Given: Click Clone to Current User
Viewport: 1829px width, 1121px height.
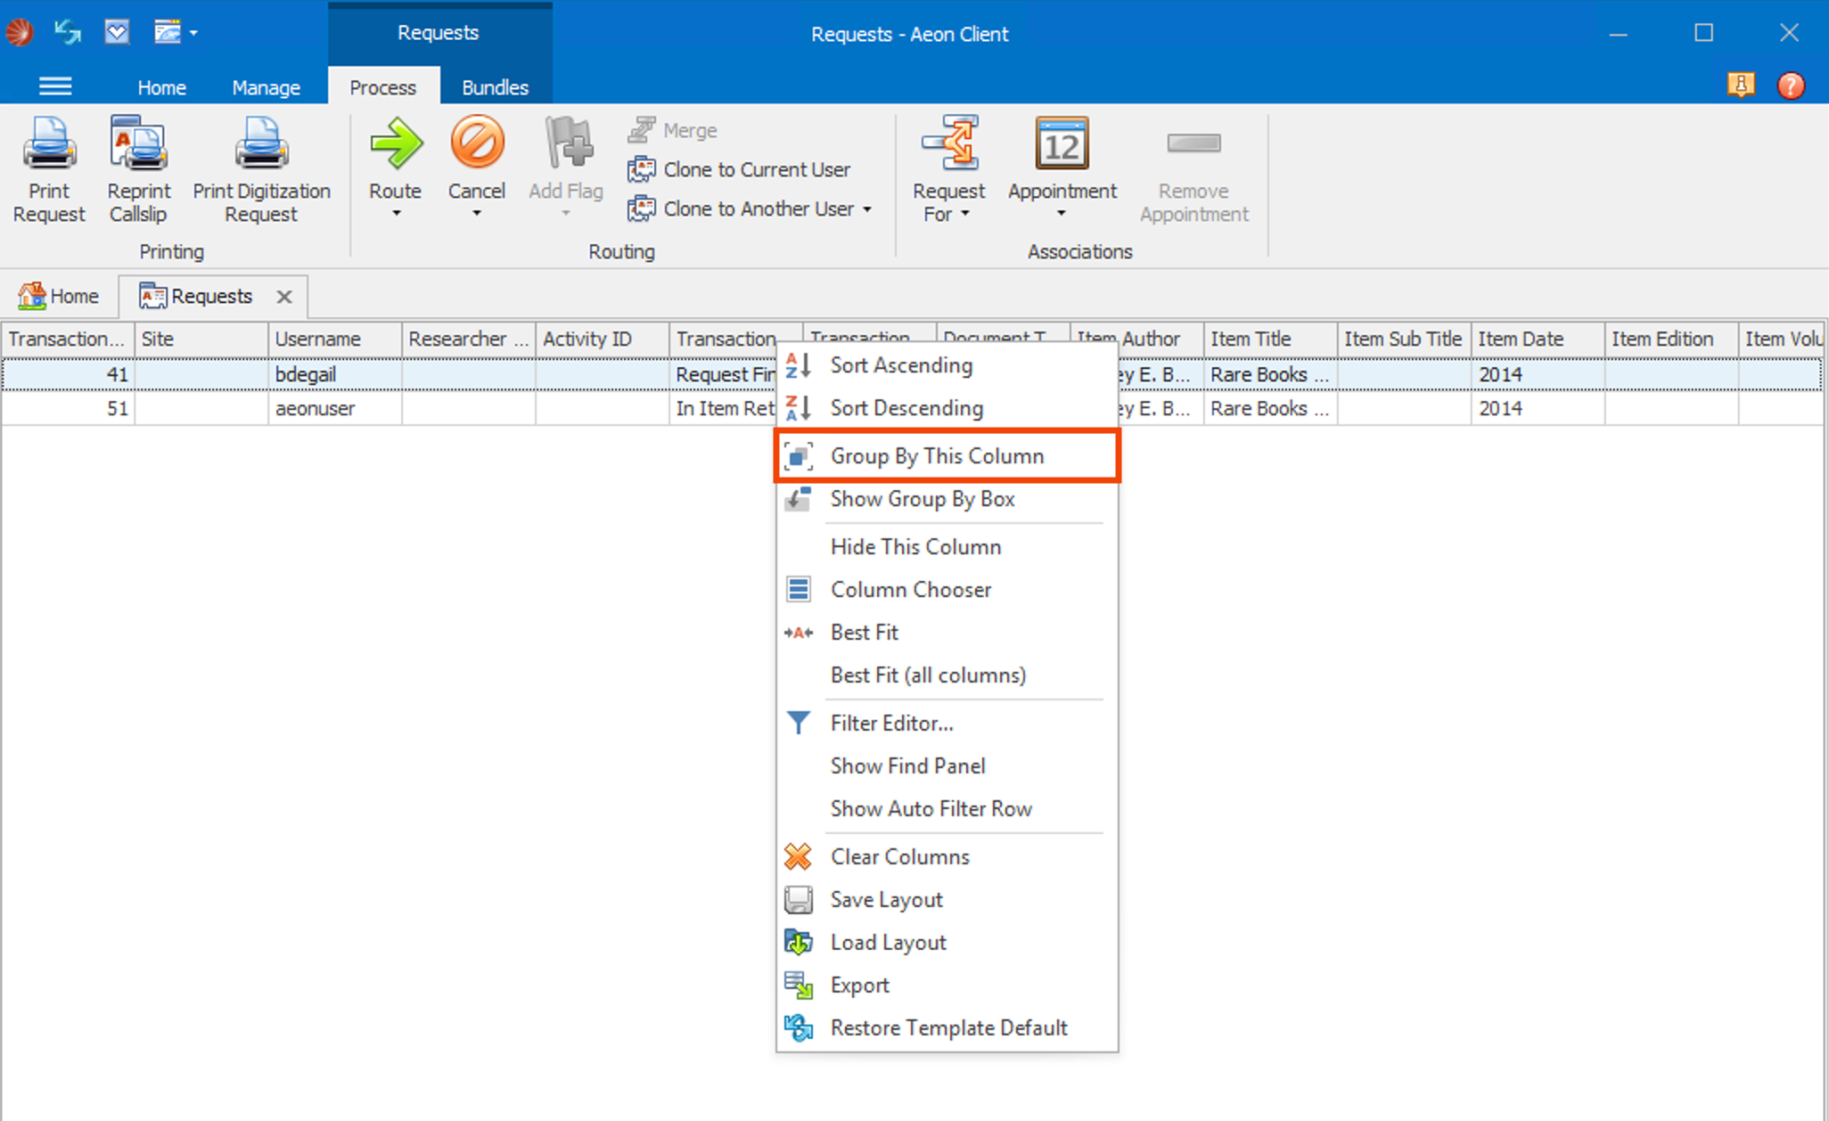Looking at the screenshot, I should coord(756,169).
